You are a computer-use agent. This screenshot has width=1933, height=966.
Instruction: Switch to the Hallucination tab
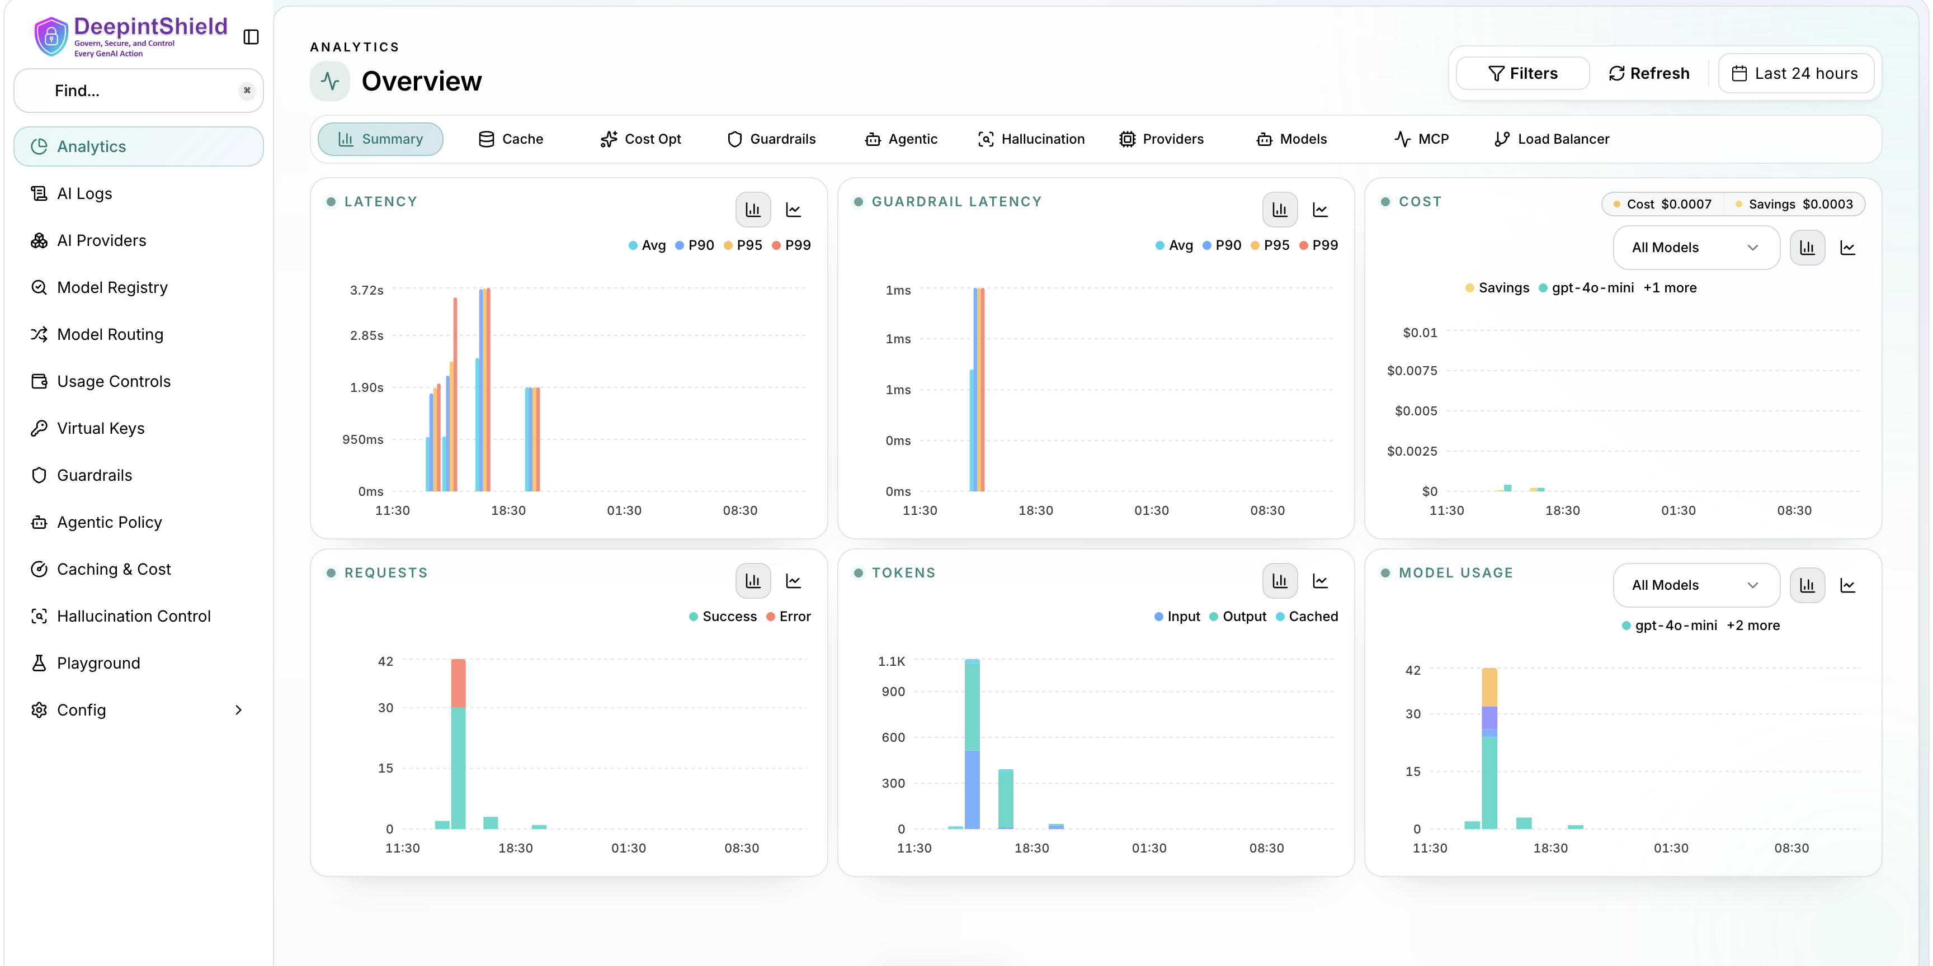[x=1031, y=140]
